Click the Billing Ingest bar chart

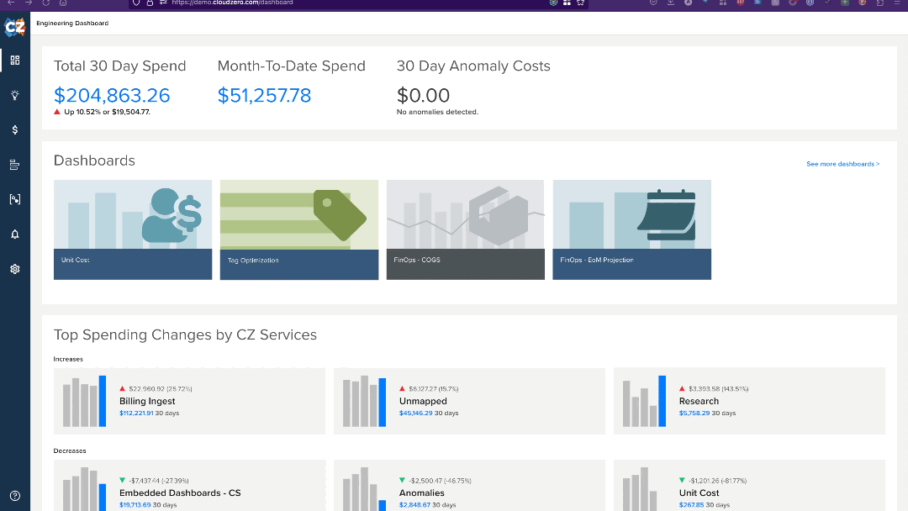(x=85, y=401)
